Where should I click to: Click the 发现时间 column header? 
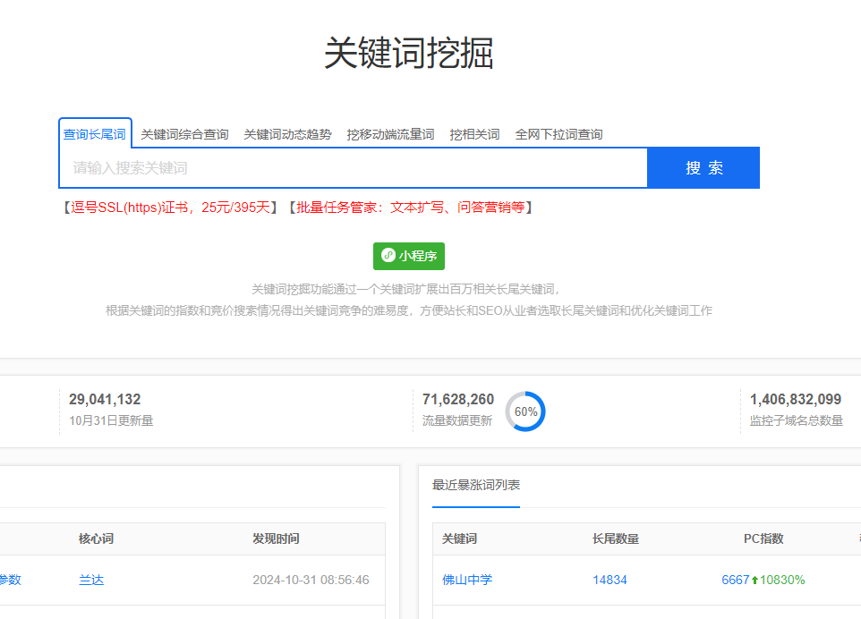[276, 538]
